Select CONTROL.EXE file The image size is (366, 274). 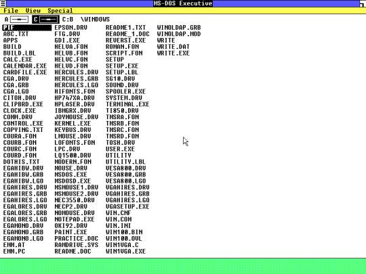point(23,124)
